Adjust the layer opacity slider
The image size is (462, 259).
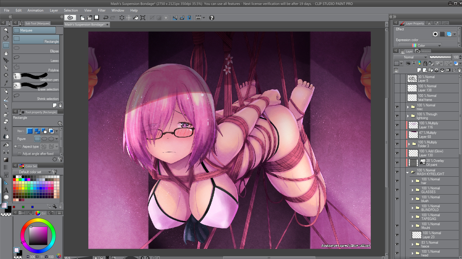[440, 57]
